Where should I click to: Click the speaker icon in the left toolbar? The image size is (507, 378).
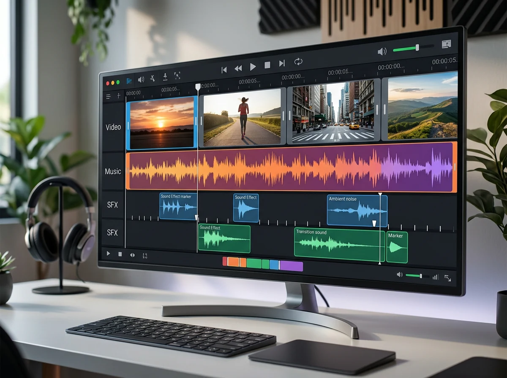tap(141, 79)
